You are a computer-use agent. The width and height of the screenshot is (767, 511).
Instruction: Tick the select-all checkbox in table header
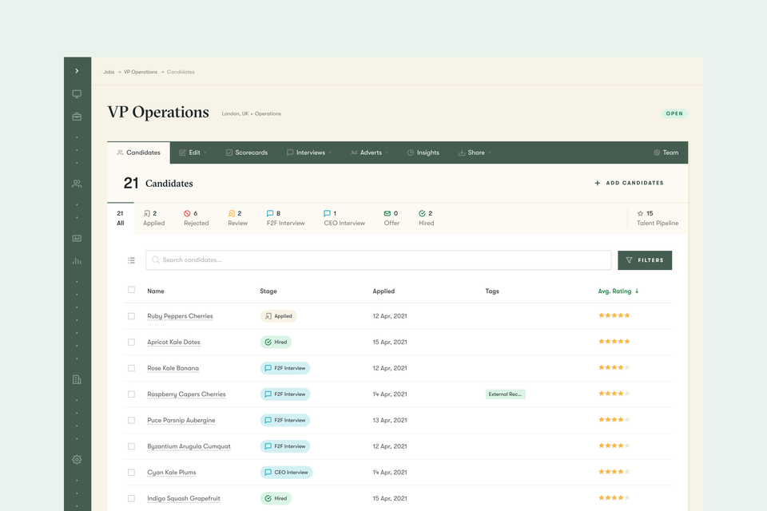pos(131,290)
